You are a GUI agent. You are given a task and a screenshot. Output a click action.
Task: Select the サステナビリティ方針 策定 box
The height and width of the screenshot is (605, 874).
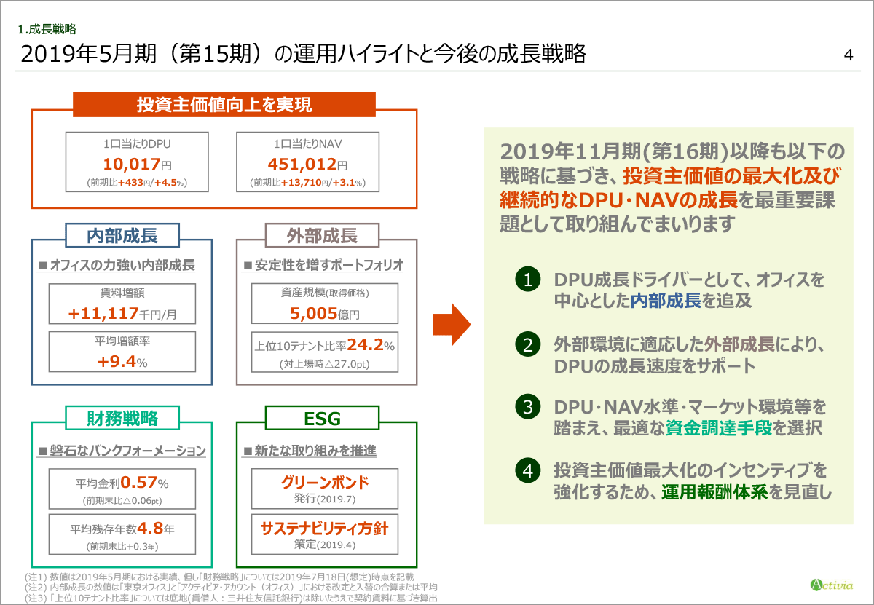coord(325,535)
